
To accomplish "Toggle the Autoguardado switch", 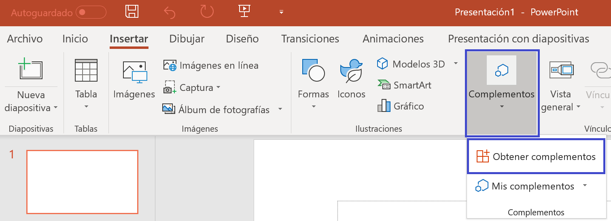I will tap(91, 12).
